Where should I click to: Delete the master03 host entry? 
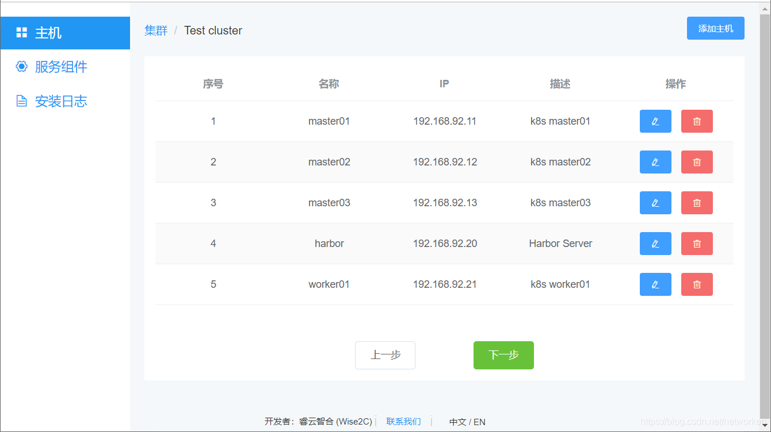coord(697,203)
